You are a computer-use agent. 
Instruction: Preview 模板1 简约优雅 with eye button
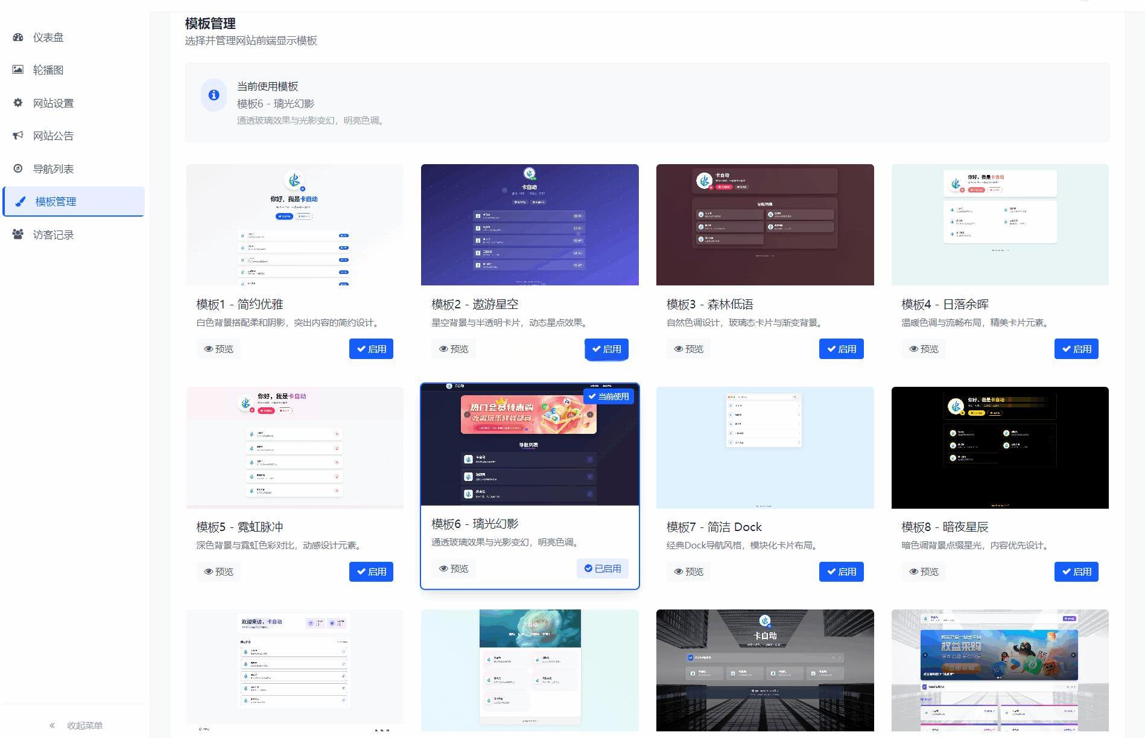tap(218, 349)
